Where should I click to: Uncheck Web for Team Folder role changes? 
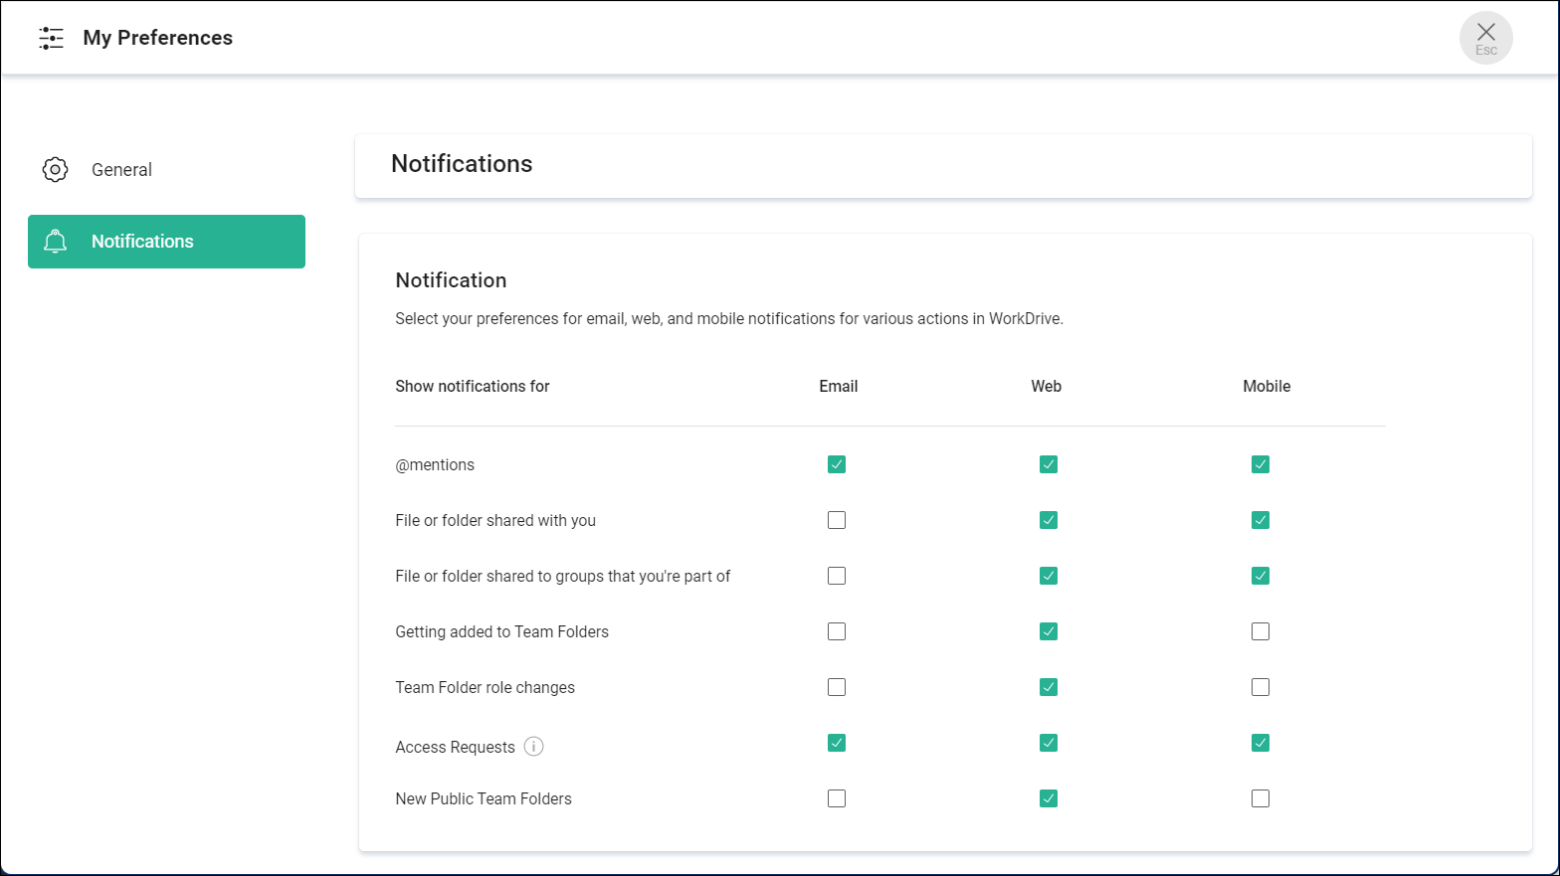point(1049,687)
